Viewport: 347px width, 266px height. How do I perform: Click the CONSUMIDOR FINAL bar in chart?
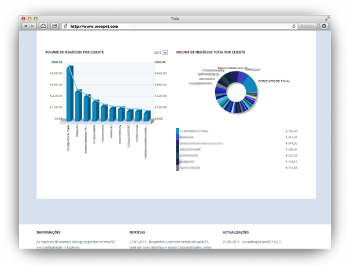point(70,92)
